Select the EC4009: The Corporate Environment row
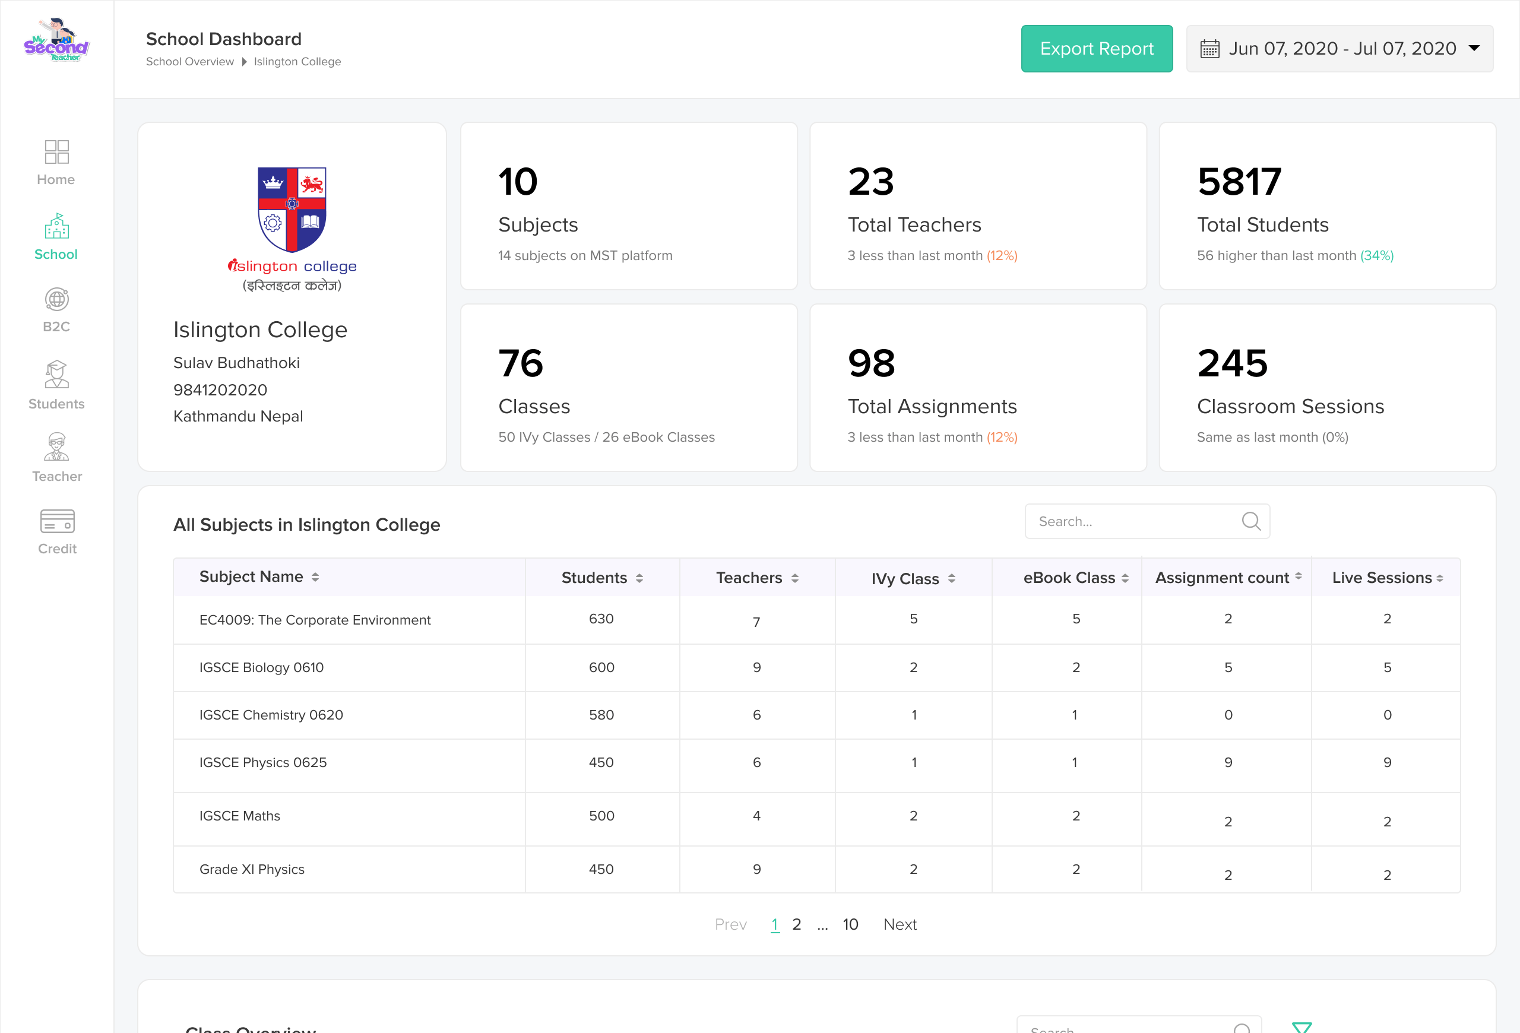 (x=816, y=620)
